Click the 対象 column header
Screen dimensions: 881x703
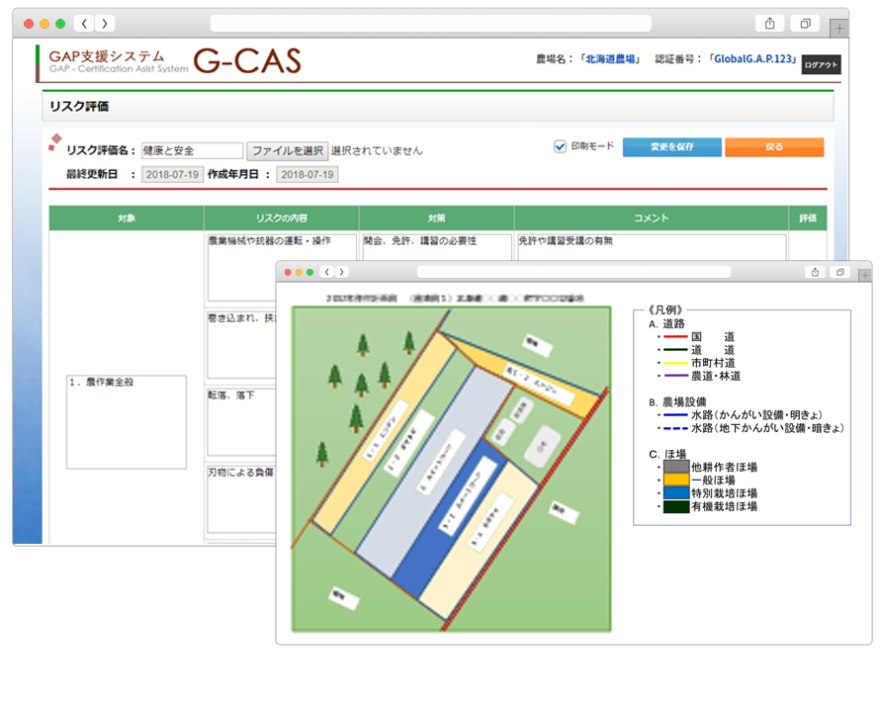[127, 219]
